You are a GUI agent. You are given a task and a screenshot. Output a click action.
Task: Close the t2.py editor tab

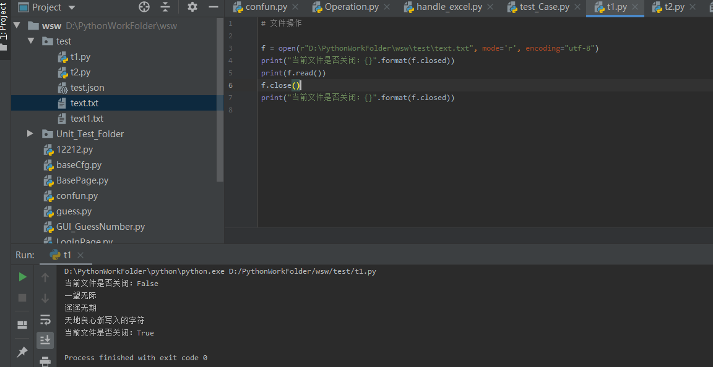click(693, 7)
